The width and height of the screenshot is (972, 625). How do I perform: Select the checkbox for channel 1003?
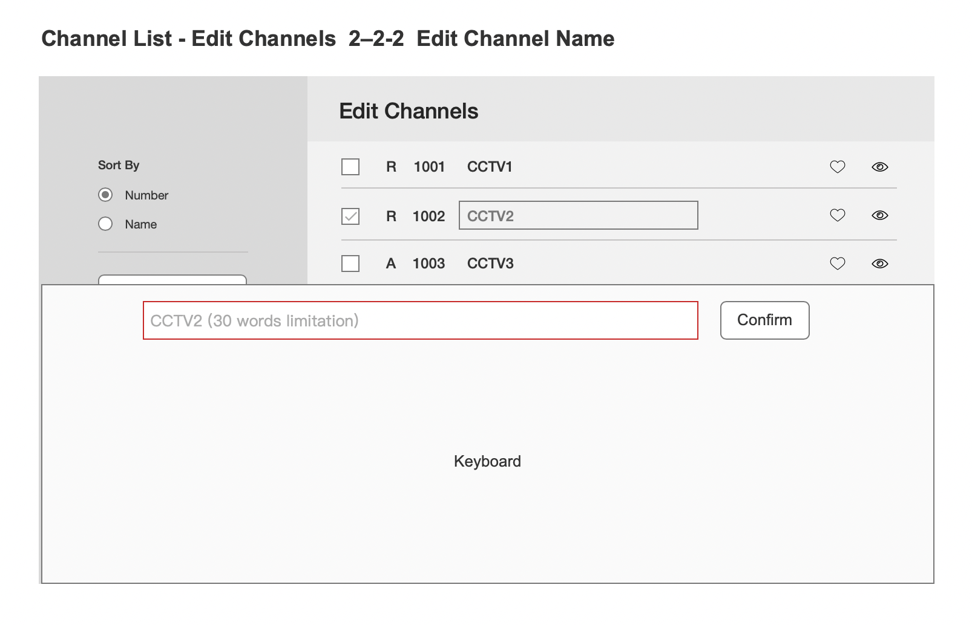pyautogui.click(x=350, y=264)
